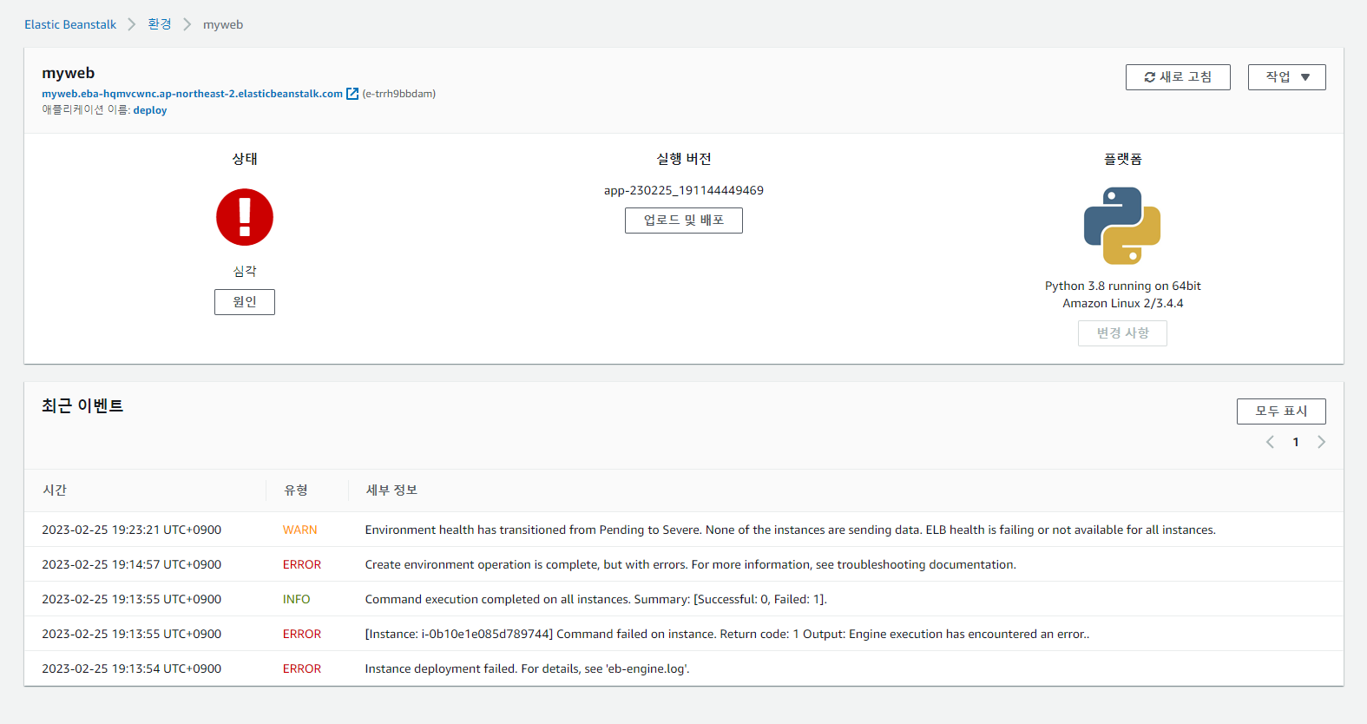
Task: Click the 모두 표시 show all button
Action: pyautogui.click(x=1281, y=411)
